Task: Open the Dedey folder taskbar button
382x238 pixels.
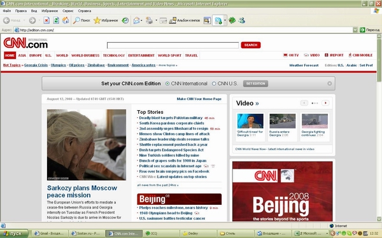Action: [x=198, y=234]
